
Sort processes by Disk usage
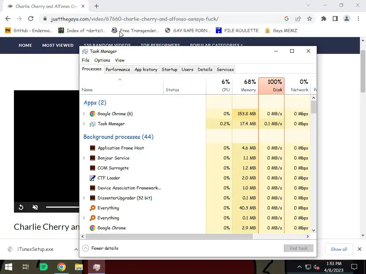click(x=272, y=86)
